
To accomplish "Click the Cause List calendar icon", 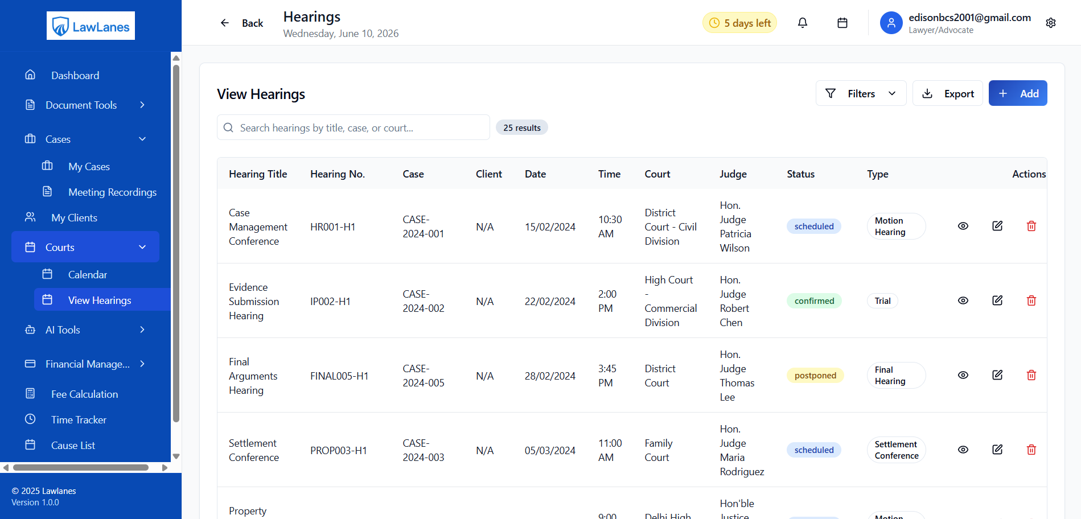I will pyautogui.click(x=30, y=444).
